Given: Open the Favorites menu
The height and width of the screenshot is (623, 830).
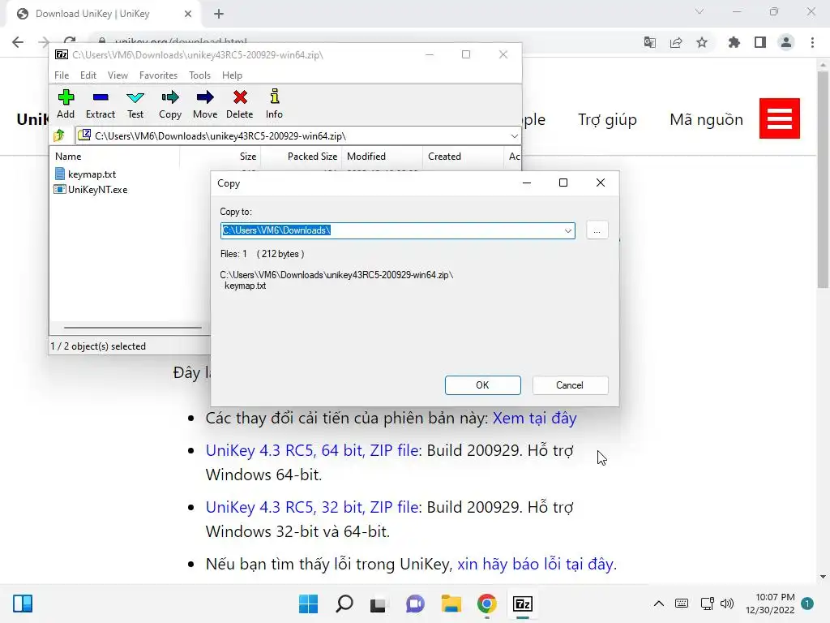Looking at the screenshot, I should pyautogui.click(x=158, y=75).
